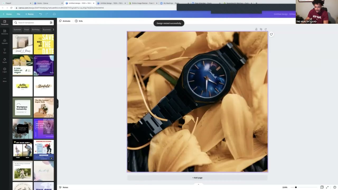
Task: Click the Animate button
Action: point(65,21)
